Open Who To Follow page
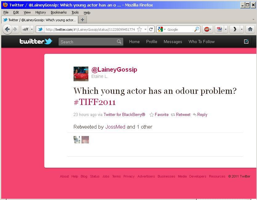 tap(201, 42)
